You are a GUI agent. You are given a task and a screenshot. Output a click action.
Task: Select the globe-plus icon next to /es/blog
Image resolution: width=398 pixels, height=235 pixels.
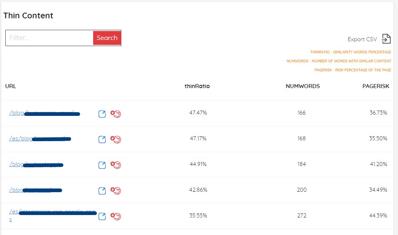(x=116, y=139)
